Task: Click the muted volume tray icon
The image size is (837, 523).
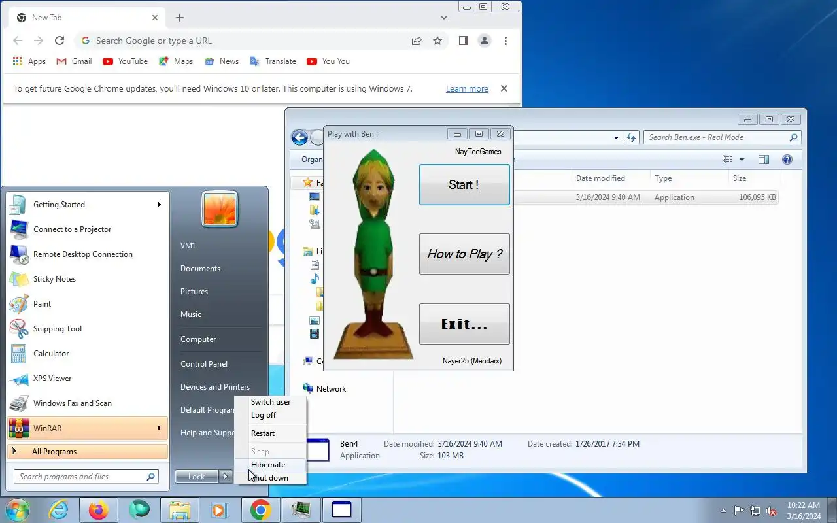Action: point(772,511)
